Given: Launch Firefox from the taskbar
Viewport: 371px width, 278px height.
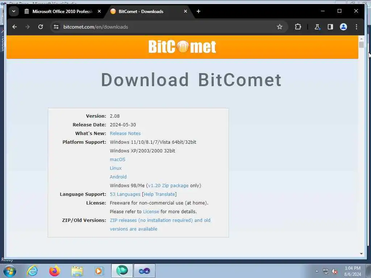Looking at the screenshot, I should pyautogui.click(x=54, y=271).
